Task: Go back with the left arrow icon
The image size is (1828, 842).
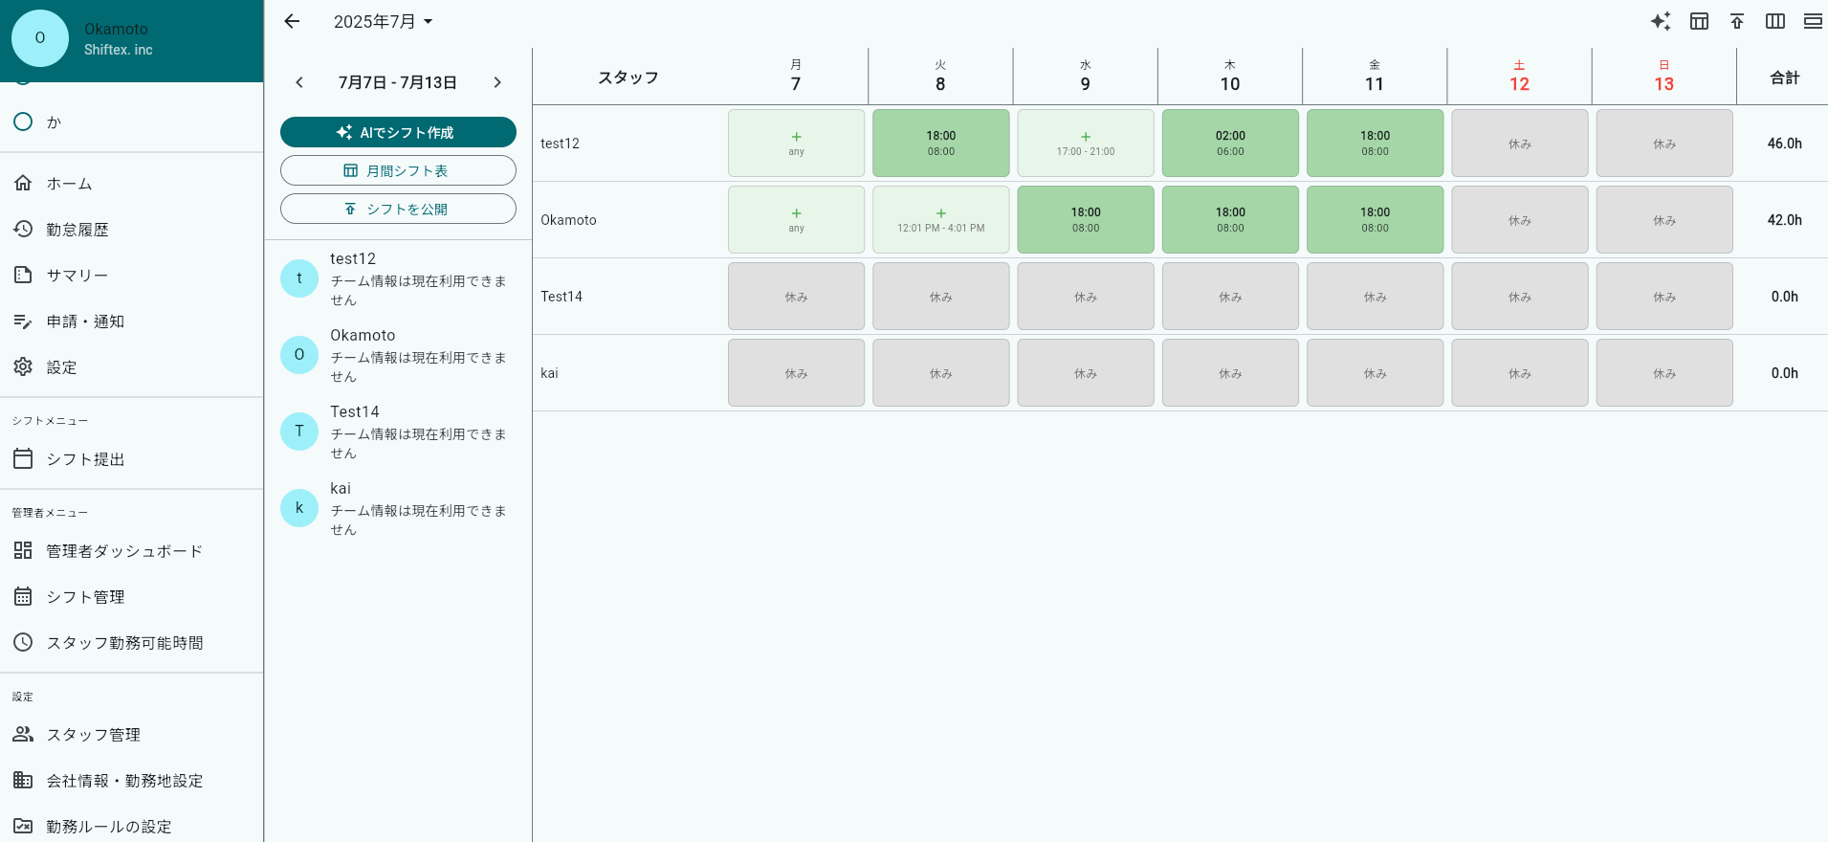Action: click(x=292, y=21)
